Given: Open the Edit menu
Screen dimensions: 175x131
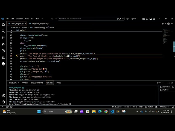Looking at the screenshot, I should point(12,19).
